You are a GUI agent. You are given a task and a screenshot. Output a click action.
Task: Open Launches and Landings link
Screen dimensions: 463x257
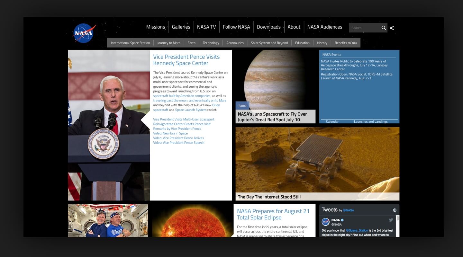(371, 121)
